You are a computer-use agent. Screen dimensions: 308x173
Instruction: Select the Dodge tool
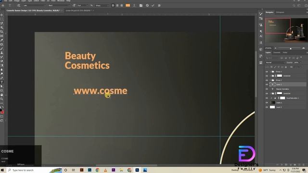(1, 74)
